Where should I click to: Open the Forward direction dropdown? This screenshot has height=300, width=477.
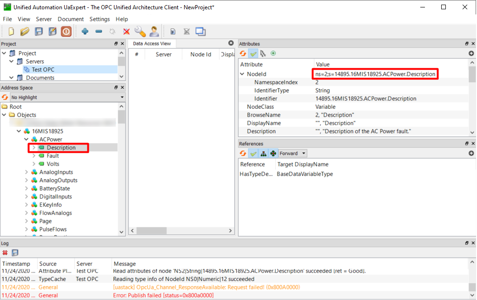tap(293, 153)
